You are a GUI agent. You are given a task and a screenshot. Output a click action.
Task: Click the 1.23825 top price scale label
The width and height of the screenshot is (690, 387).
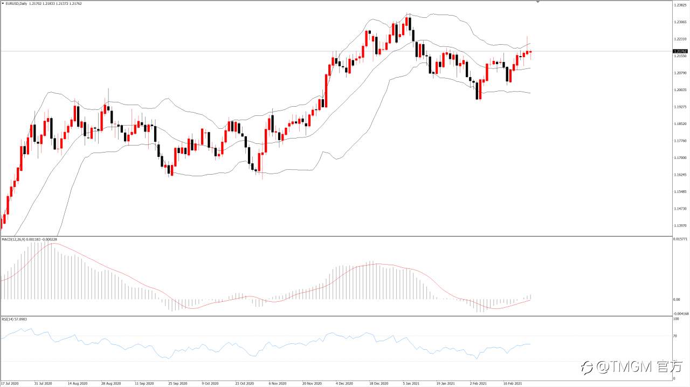pyautogui.click(x=679, y=6)
